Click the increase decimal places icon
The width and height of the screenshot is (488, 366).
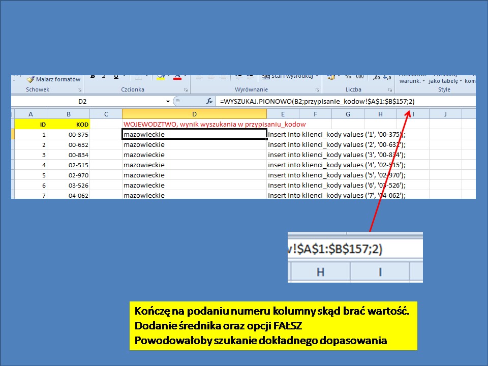pos(376,77)
